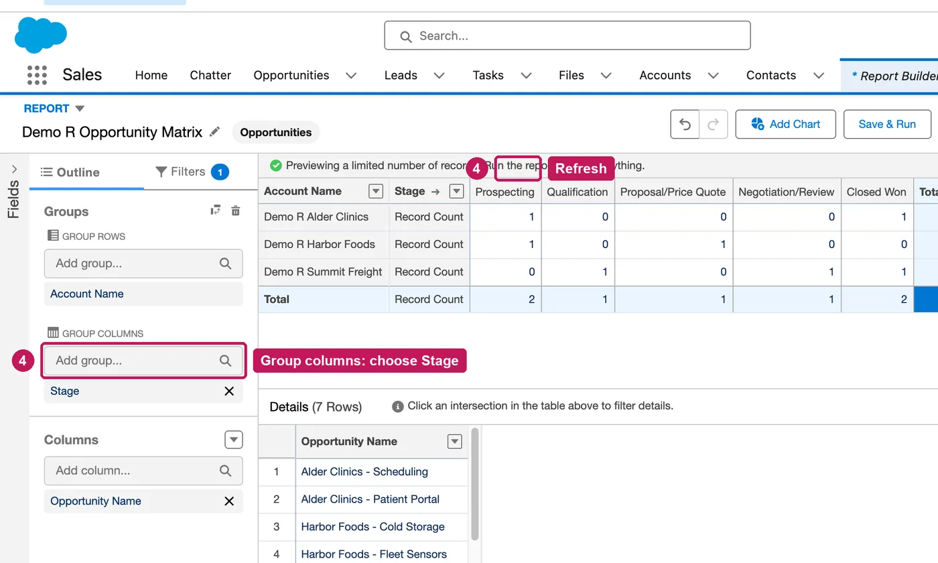Open the Accounts nav tab
Image resolution: width=938 pixels, height=563 pixels.
click(665, 75)
